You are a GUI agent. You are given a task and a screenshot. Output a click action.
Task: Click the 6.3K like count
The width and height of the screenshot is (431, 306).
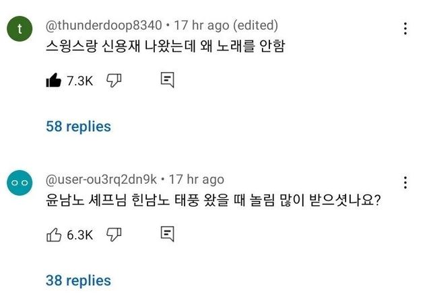pyautogui.click(x=79, y=235)
